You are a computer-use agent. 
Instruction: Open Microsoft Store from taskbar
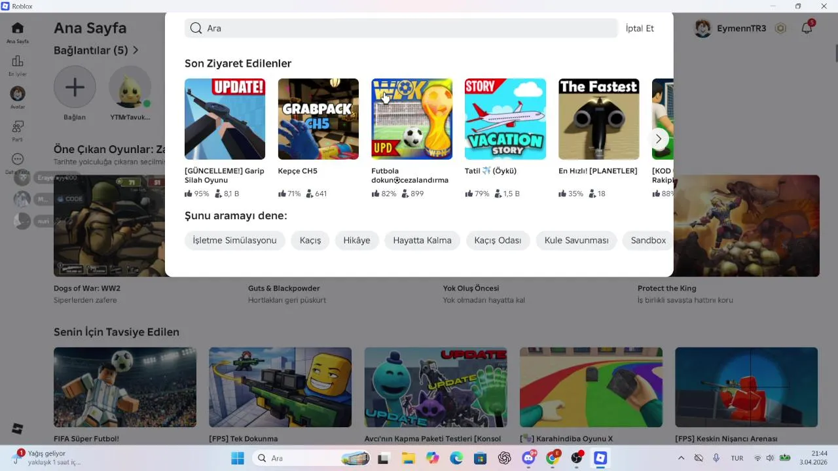480,458
